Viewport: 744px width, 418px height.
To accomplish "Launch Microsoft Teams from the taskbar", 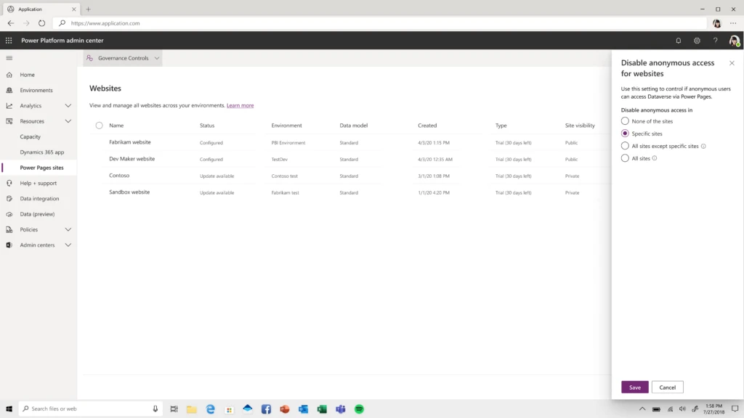I will [x=341, y=409].
